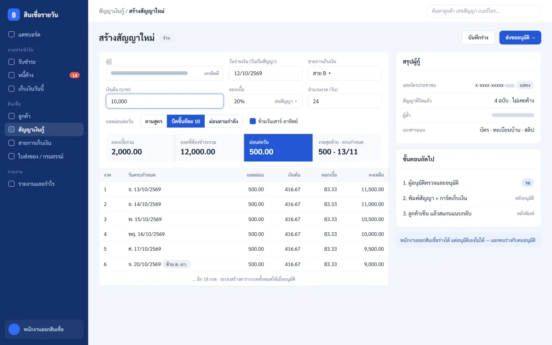Click the อีก 18 งวด footer note
Screen dimensions: 552x345
pos(244,279)
